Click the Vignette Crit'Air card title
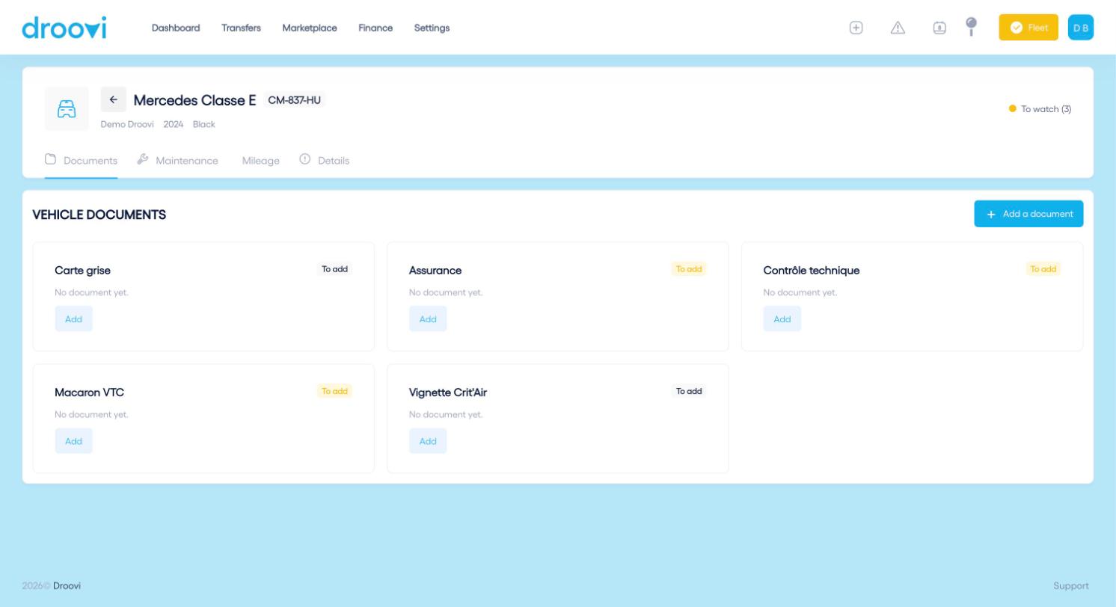The height and width of the screenshot is (607, 1116). [448, 392]
